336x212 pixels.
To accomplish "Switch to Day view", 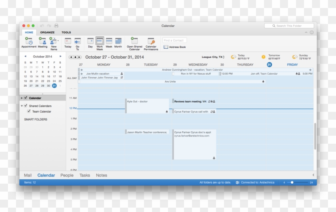I will (x=90, y=41).
